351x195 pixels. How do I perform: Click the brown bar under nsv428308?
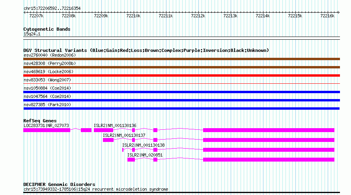pos(181,67)
